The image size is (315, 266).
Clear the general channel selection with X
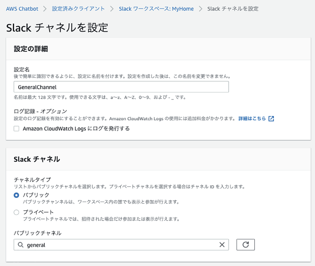click(x=222, y=245)
